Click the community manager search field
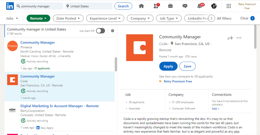260x135 pixels. coord(39,6)
